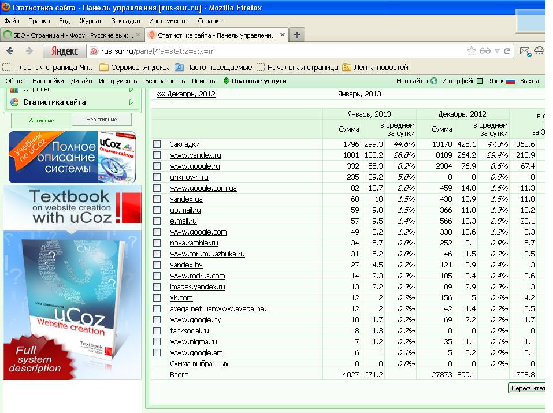Viewport: 553px width, 413px height.
Task: Click the Russian flag language icon
Action: (511, 81)
